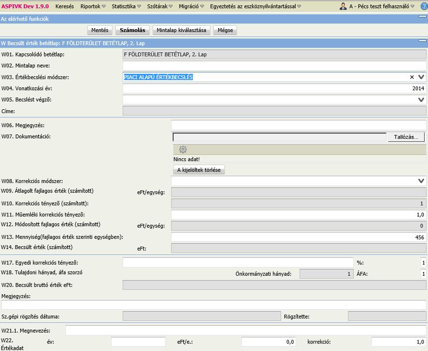The height and width of the screenshot is (351, 428).
Task: Open the Migráció menu
Action: point(191,6)
